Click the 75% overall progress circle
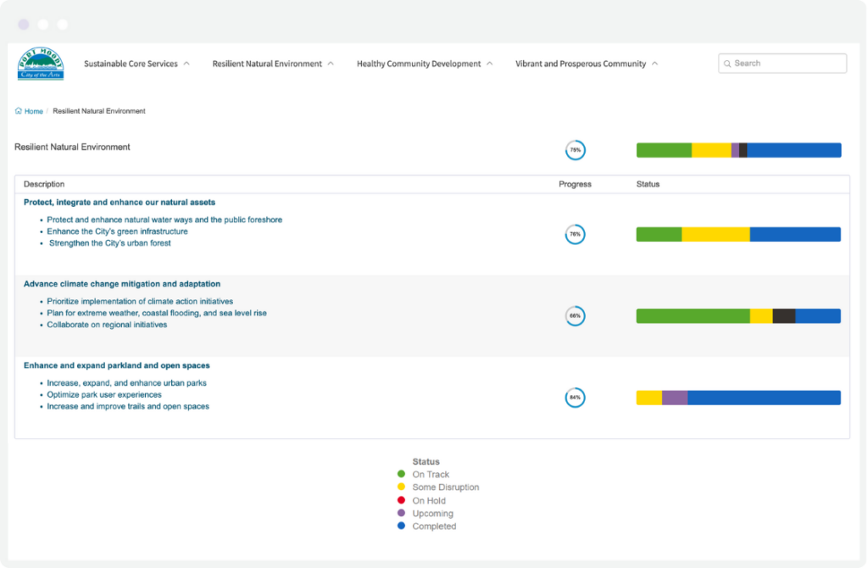This screenshot has width=868, height=568. [x=576, y=150]
